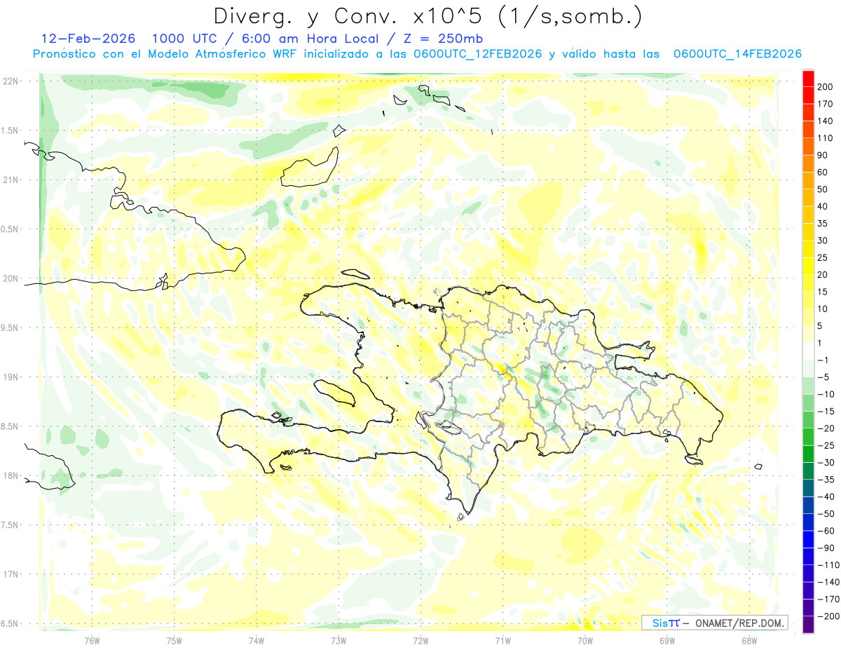Click the color bar label '-60'
Image resolution: width=841 pixels, height=650 pixels.
826,531
